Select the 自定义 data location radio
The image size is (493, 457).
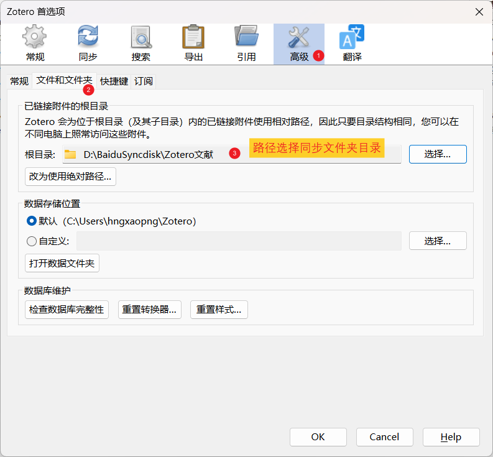[32, 241]
